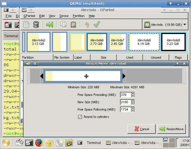This screenshot has width=191, height=149.
Task: Toggle the Round to cylinders checkbox
Action: pyautogui.click(x=80, y=117)
